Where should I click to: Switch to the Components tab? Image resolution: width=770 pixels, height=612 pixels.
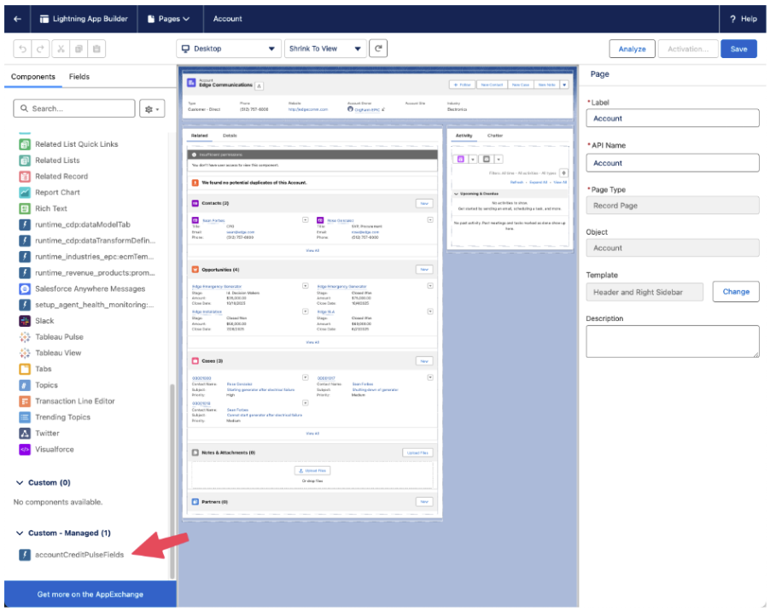coord(33,77)
